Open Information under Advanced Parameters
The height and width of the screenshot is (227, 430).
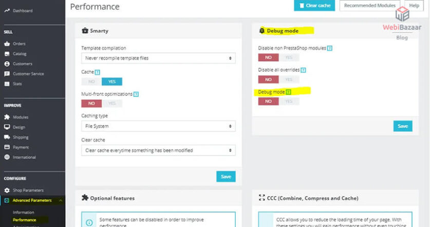click(x=24, y=212)
